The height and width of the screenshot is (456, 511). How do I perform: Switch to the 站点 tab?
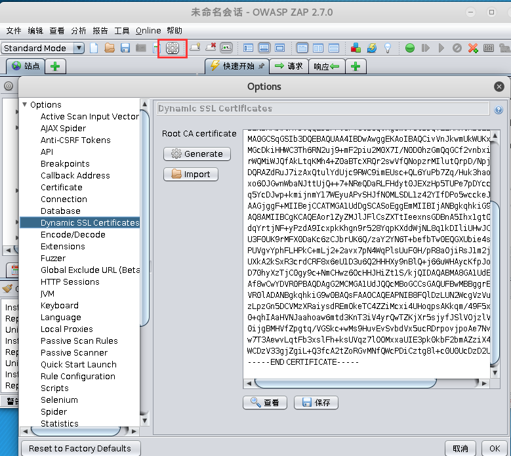click(26, 66)
